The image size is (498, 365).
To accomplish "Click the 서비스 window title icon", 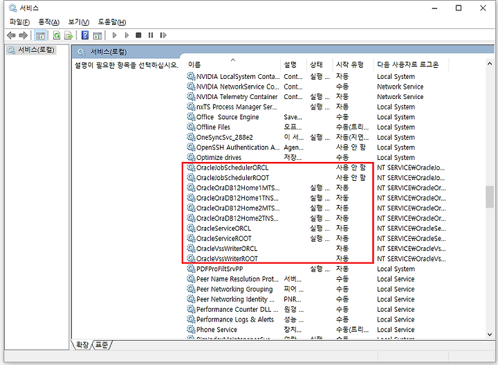I will (12, 8).
